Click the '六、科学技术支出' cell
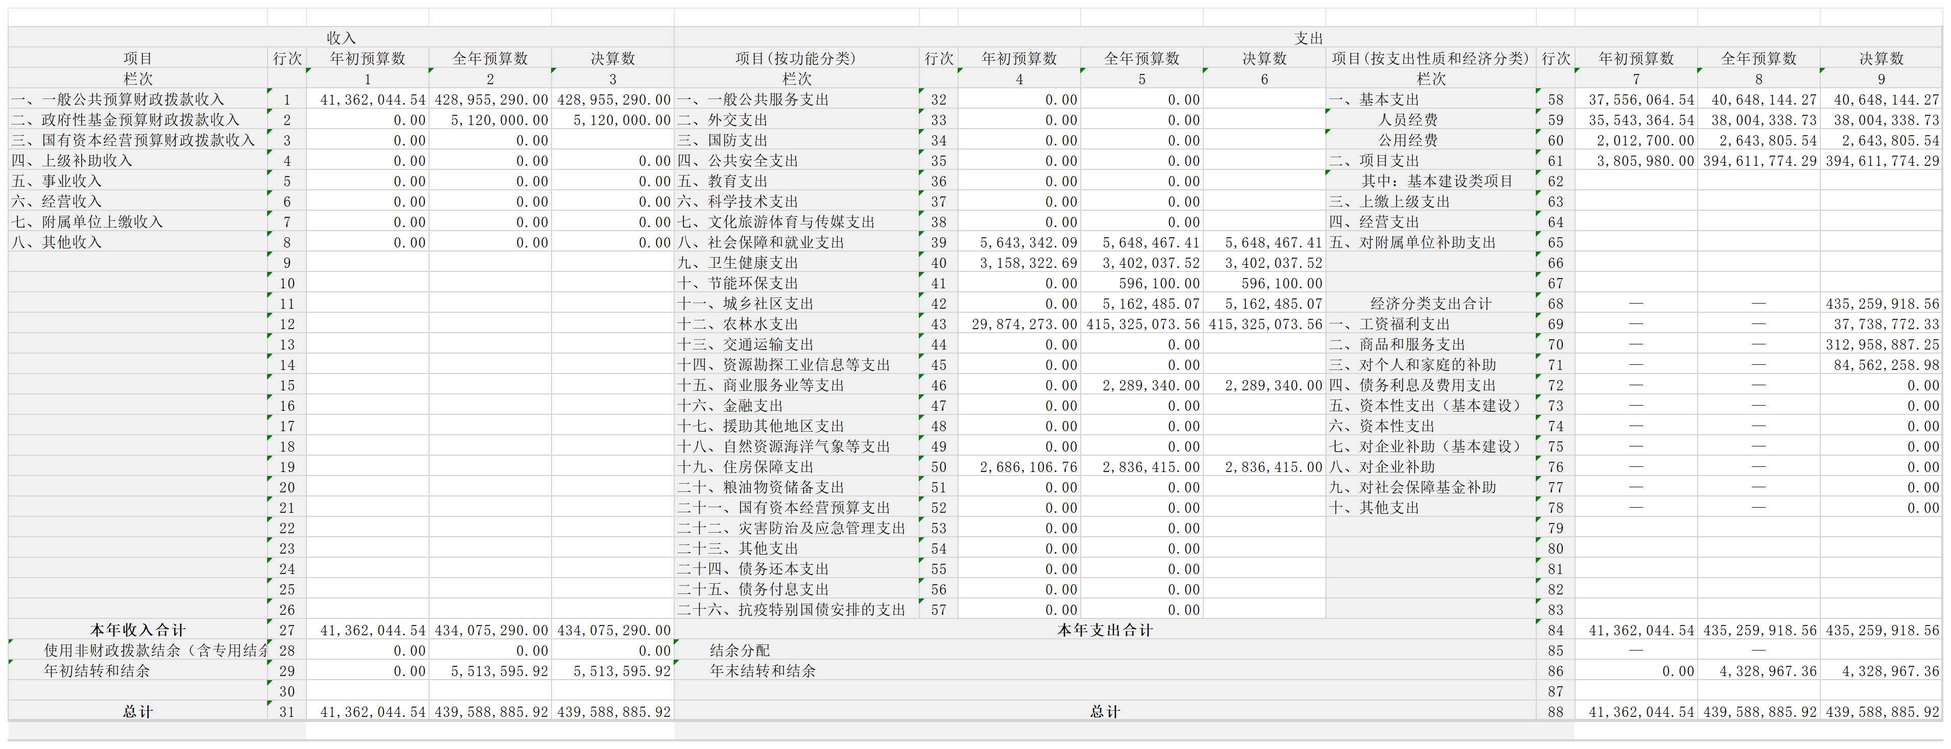 [796, 201]
